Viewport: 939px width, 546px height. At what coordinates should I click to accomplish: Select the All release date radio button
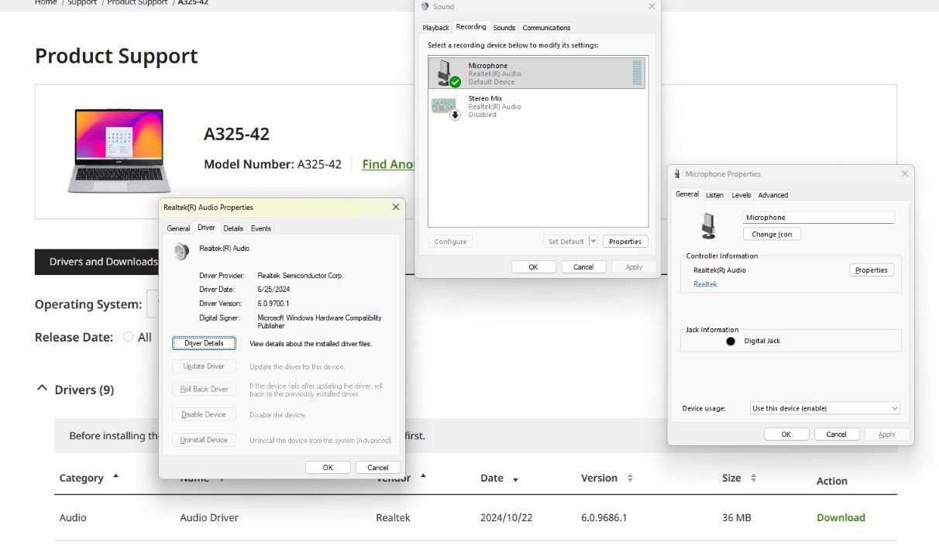tap(129, 337)
